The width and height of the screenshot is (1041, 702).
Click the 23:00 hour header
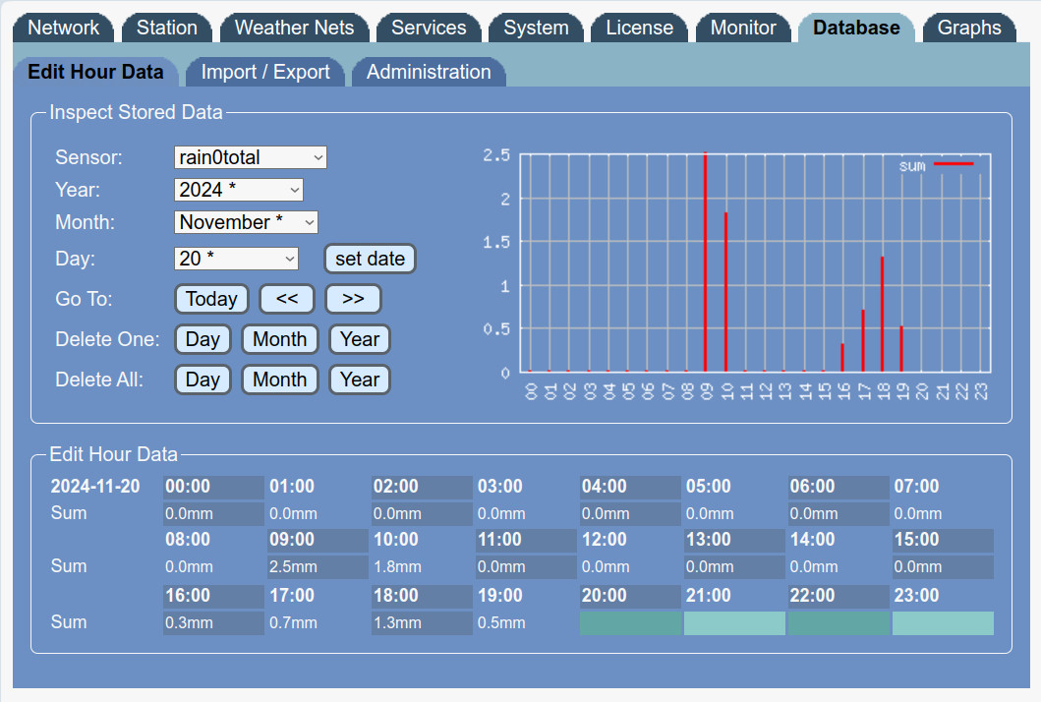click(944, 596)
